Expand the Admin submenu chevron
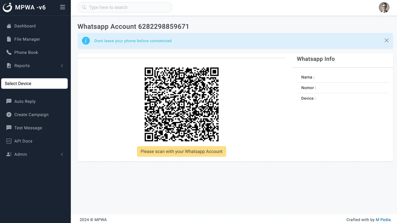Viewport: 397px width, 223px height. 62,154
